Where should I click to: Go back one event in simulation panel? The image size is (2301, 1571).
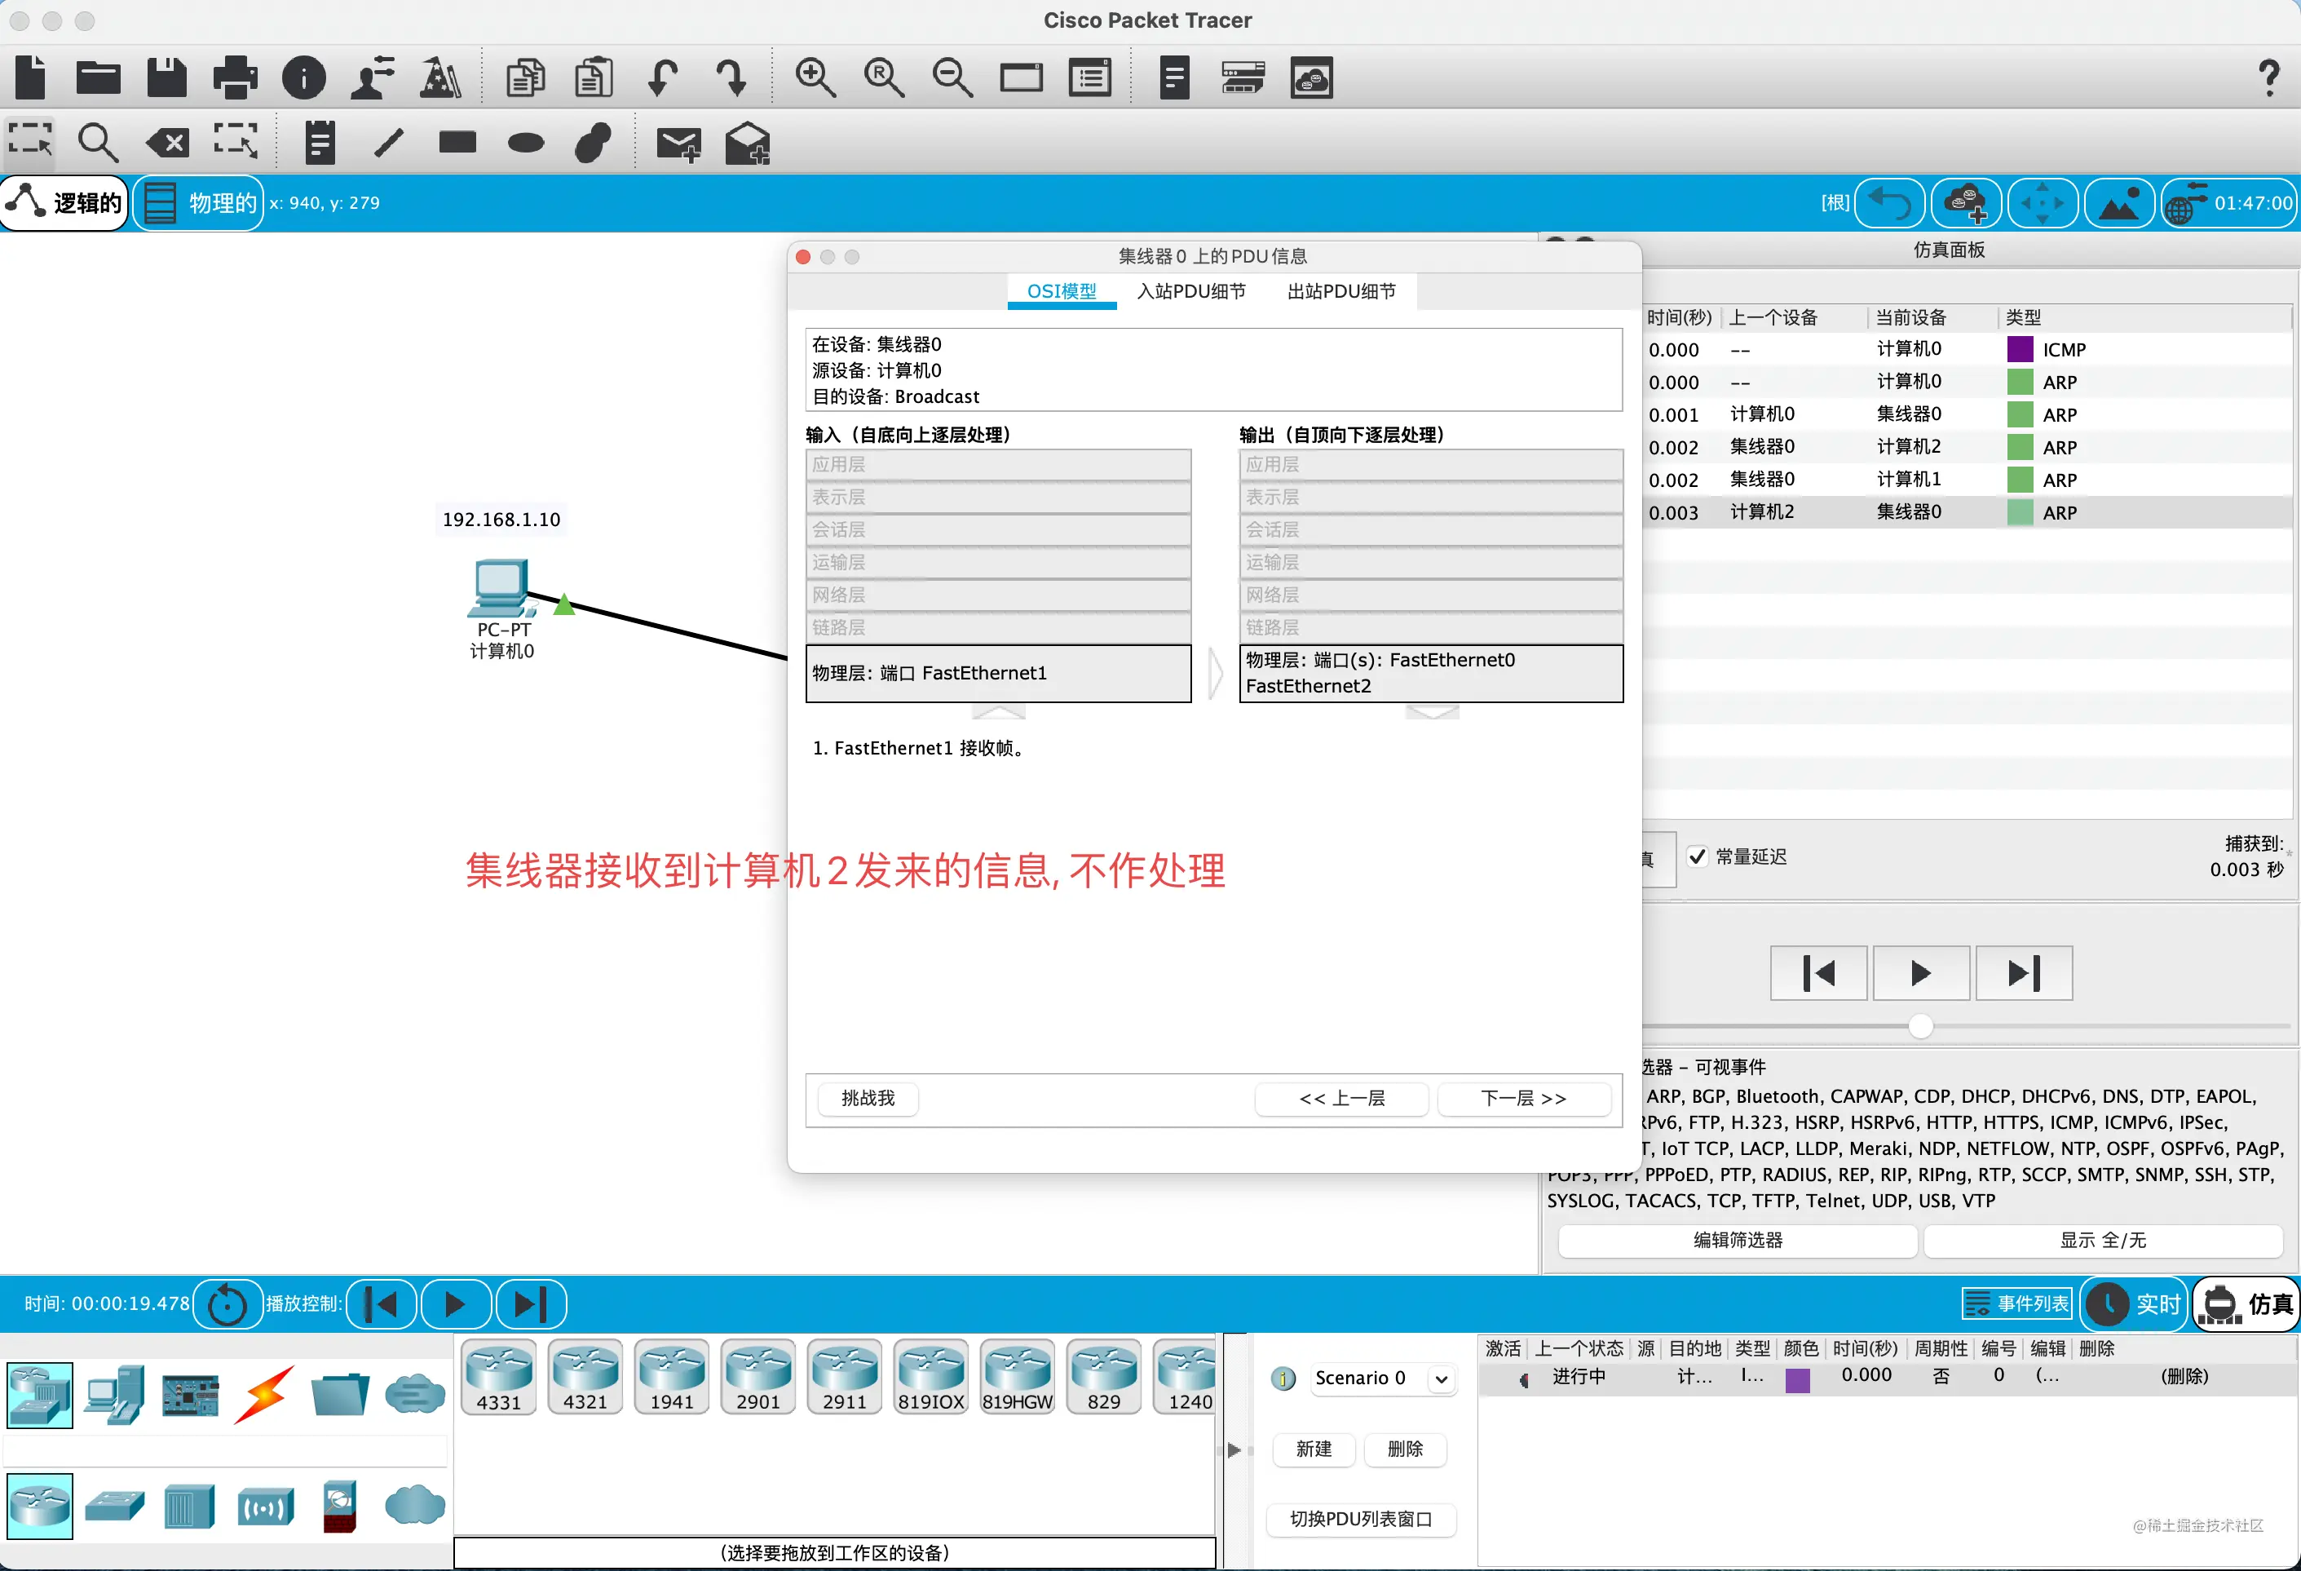tap(1819, 973)
